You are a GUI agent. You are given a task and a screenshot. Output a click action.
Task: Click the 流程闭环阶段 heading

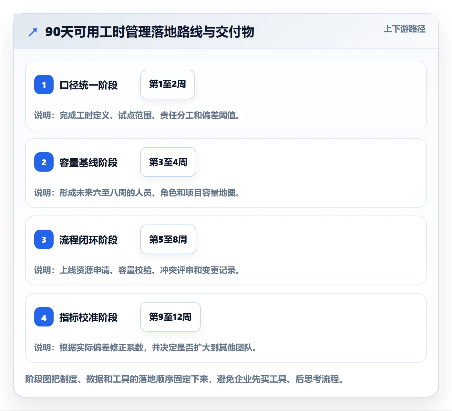pos(88,240)
